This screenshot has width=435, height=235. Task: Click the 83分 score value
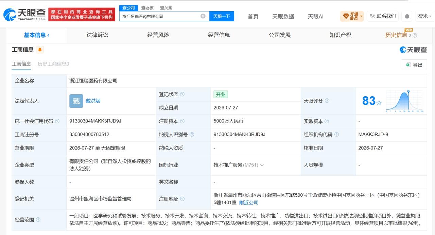tap(371, 101)
